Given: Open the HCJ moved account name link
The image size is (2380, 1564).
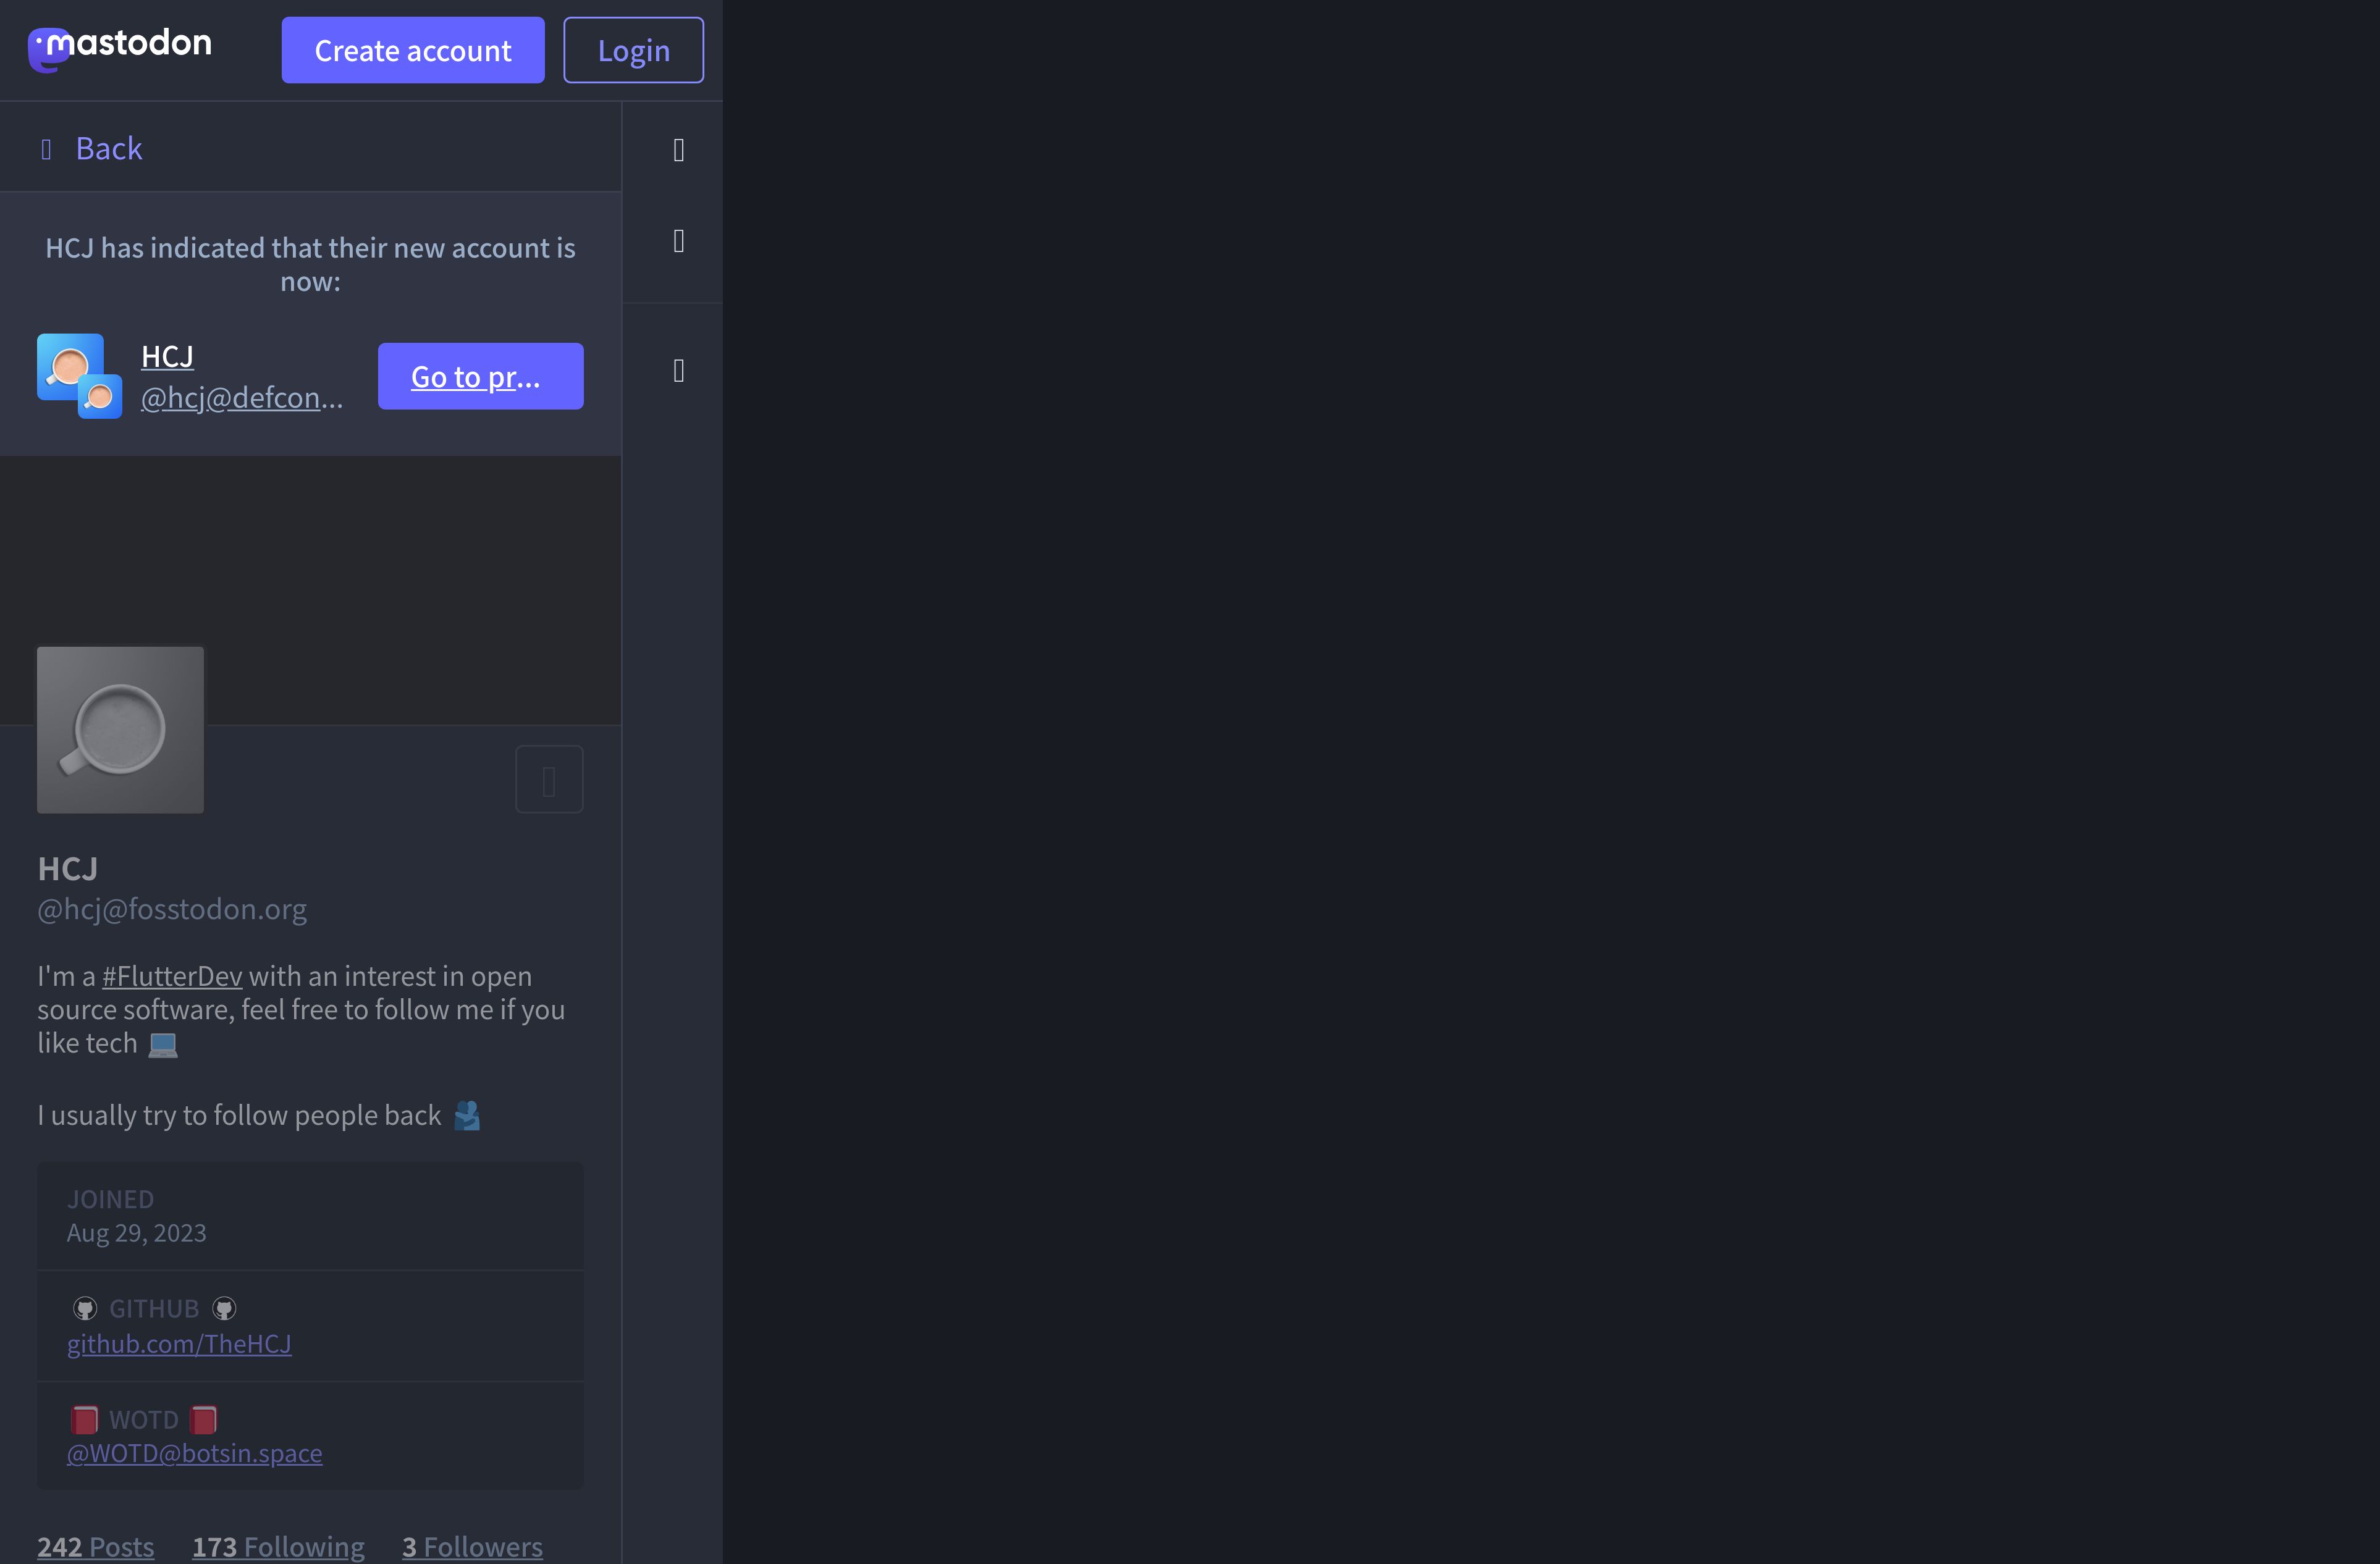Looking at the screenshot, I should click(x=167, y=356).
